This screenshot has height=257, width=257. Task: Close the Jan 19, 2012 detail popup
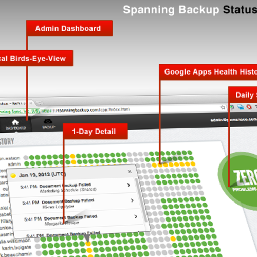pyautogui.click(x=130, y=171)
